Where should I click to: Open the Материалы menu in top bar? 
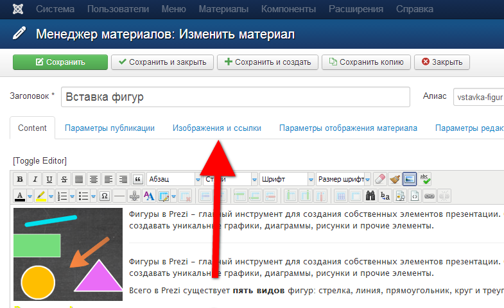(223, 10)
